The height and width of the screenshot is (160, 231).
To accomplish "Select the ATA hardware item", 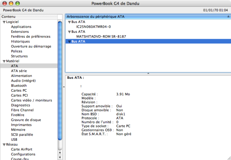I will [29, 66].
